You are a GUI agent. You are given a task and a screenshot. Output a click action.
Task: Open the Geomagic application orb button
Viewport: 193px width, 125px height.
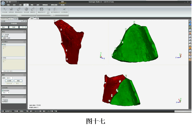(x=3, y=3)
